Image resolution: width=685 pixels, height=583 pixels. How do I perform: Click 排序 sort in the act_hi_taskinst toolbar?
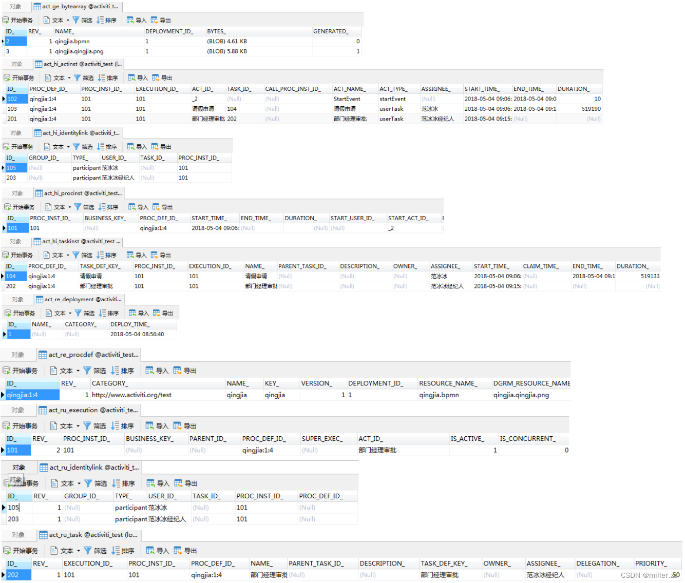107,255
